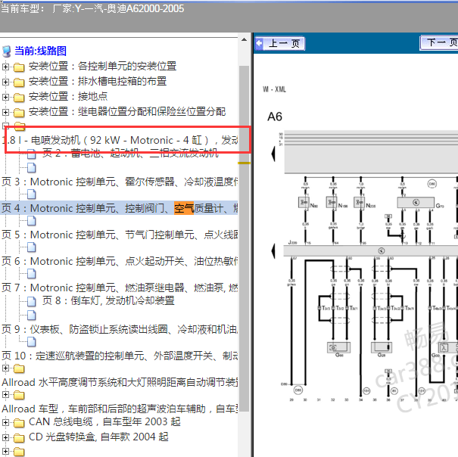Click folder icon beside 接地点
The height and width of the screenshot is (457, 458).
pyautogui.click(x=19, y=98)
